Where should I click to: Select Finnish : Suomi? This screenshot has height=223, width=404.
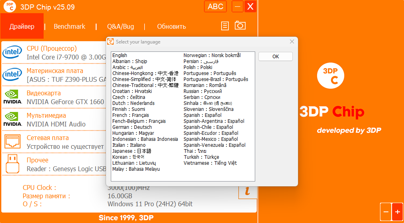pos(129,109)
